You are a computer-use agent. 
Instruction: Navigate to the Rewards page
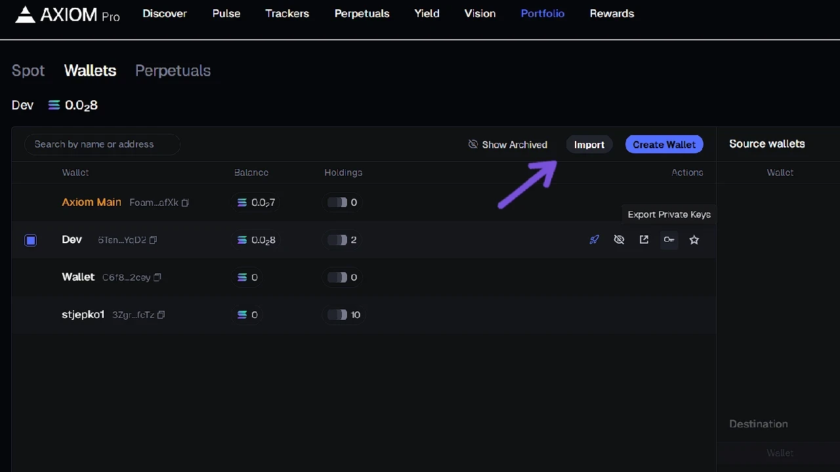pos(611,13)
